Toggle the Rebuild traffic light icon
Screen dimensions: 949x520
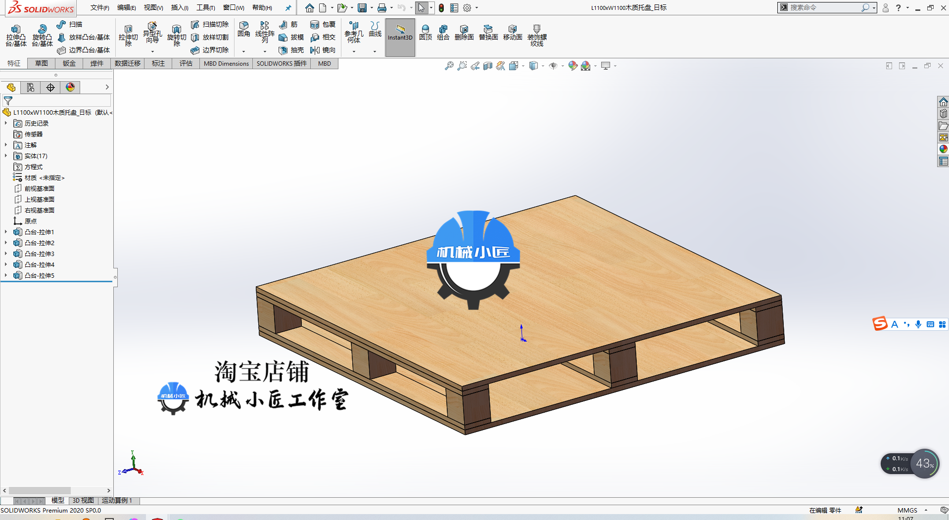tap(441, 8)
